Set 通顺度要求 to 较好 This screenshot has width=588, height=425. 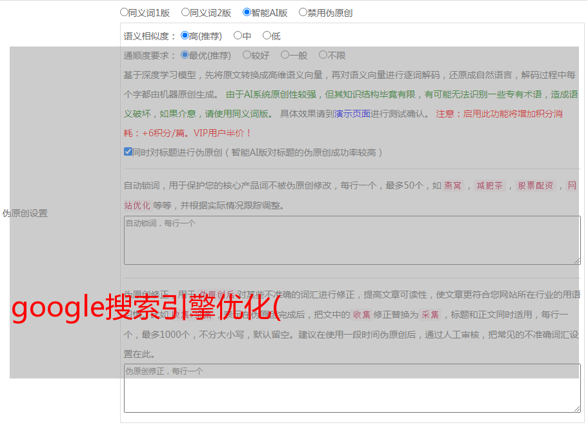coord(247,55)
